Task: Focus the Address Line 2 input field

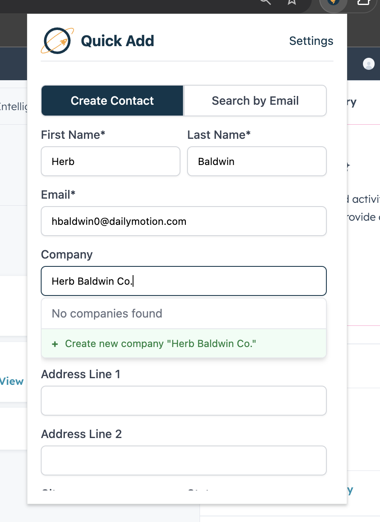Action: [184, 460]
